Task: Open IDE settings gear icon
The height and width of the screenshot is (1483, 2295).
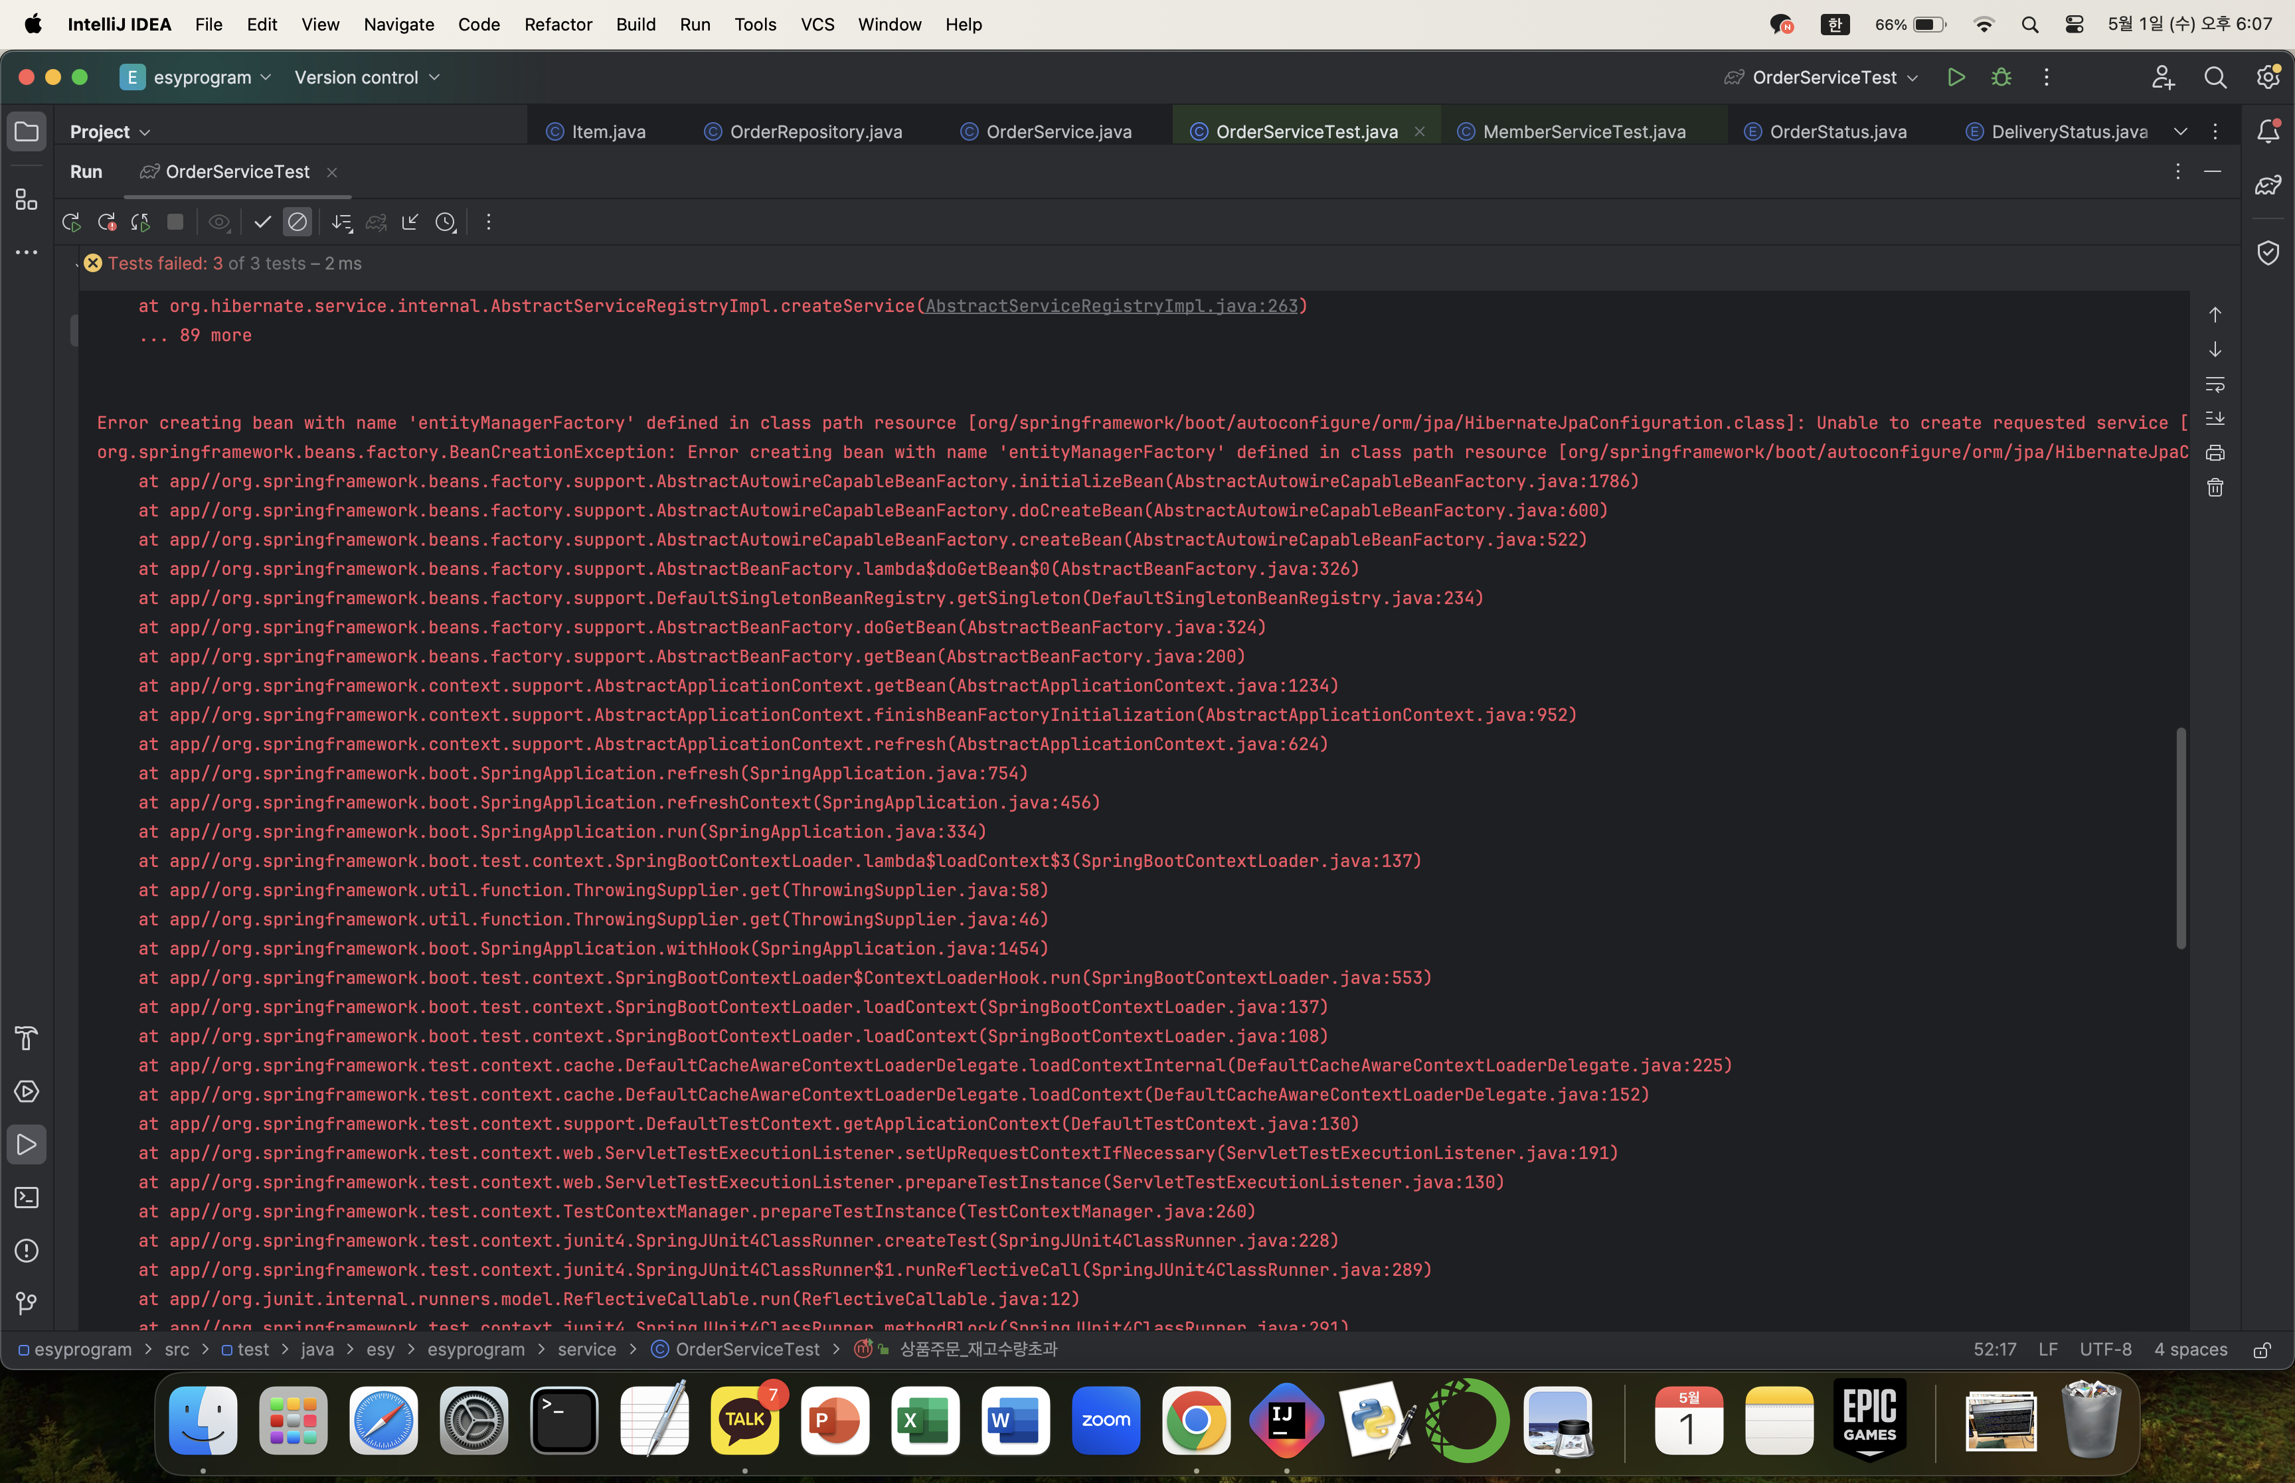Action: tap(2268, 77)
